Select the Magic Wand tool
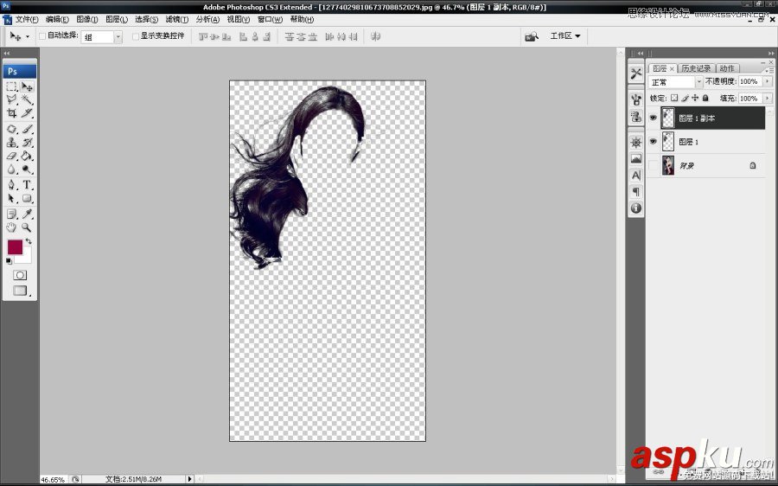 [28, 99]
